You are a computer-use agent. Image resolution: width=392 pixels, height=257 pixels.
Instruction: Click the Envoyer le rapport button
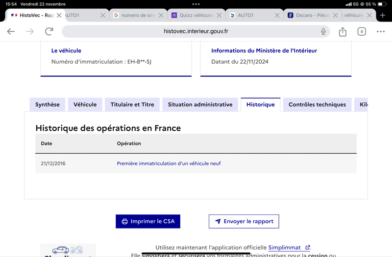pos(244,221)
